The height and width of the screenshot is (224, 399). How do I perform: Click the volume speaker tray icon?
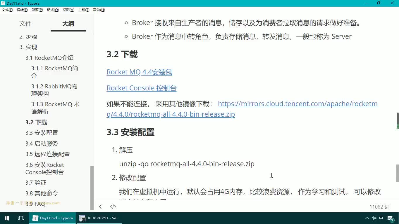[374, 218]
